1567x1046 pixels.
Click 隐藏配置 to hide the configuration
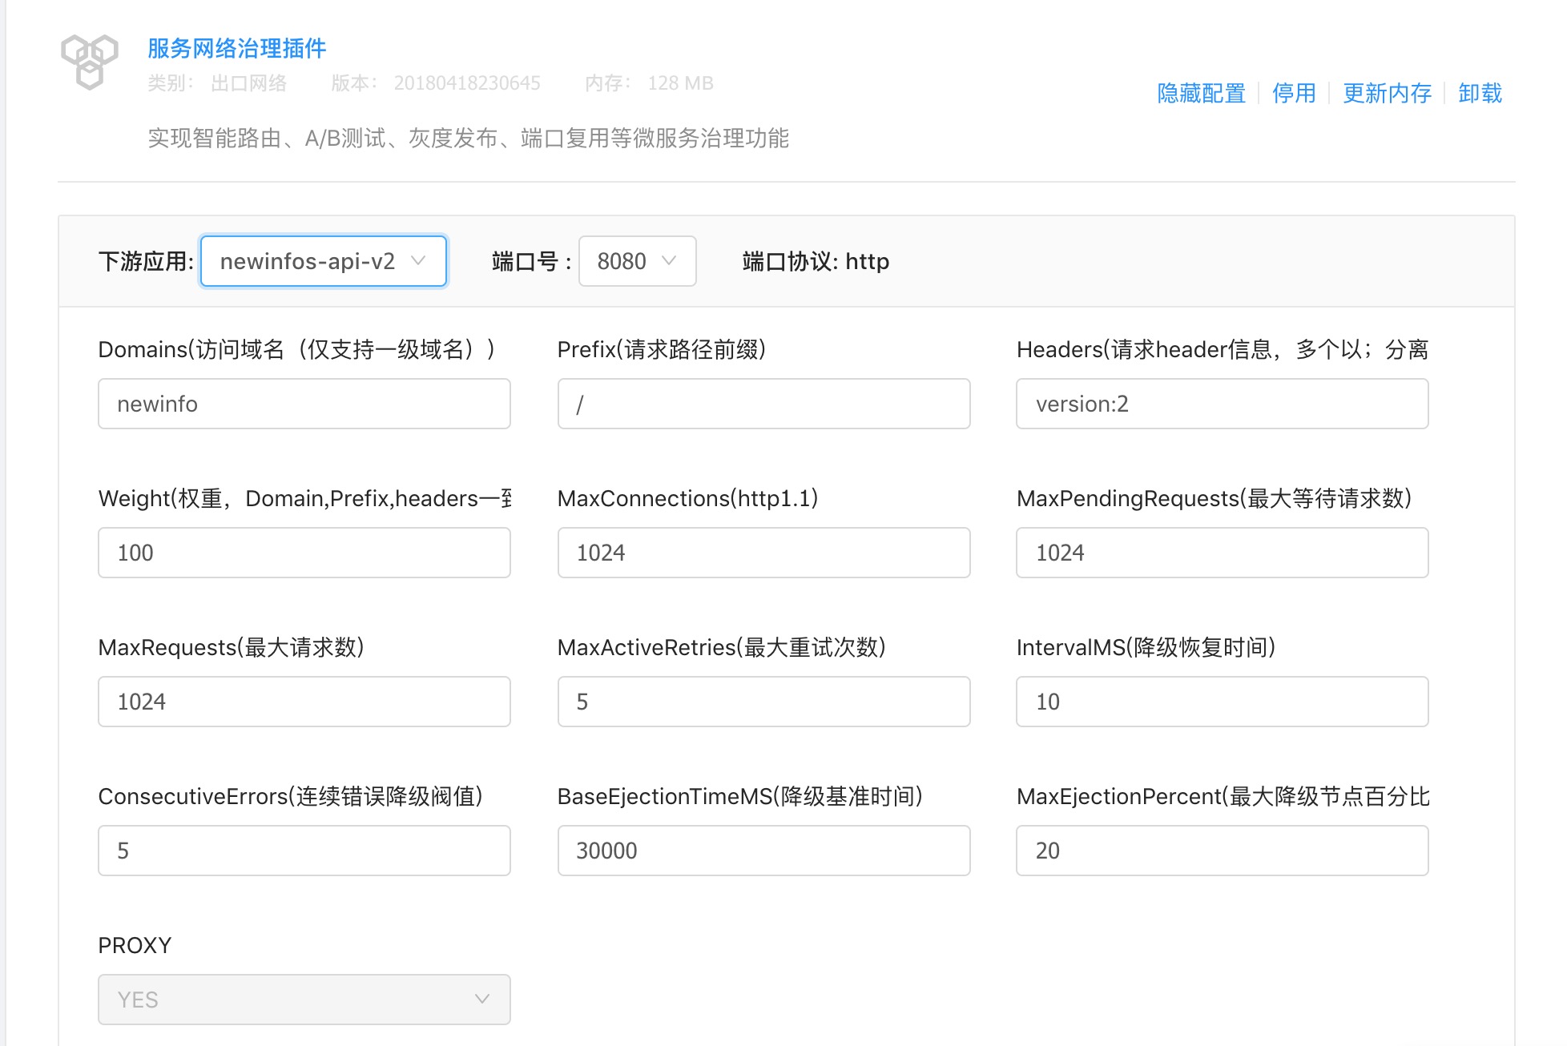1200,94
